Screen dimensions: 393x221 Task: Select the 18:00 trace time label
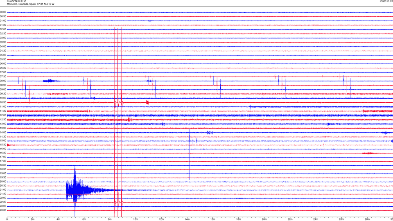[x=3, y=165]
